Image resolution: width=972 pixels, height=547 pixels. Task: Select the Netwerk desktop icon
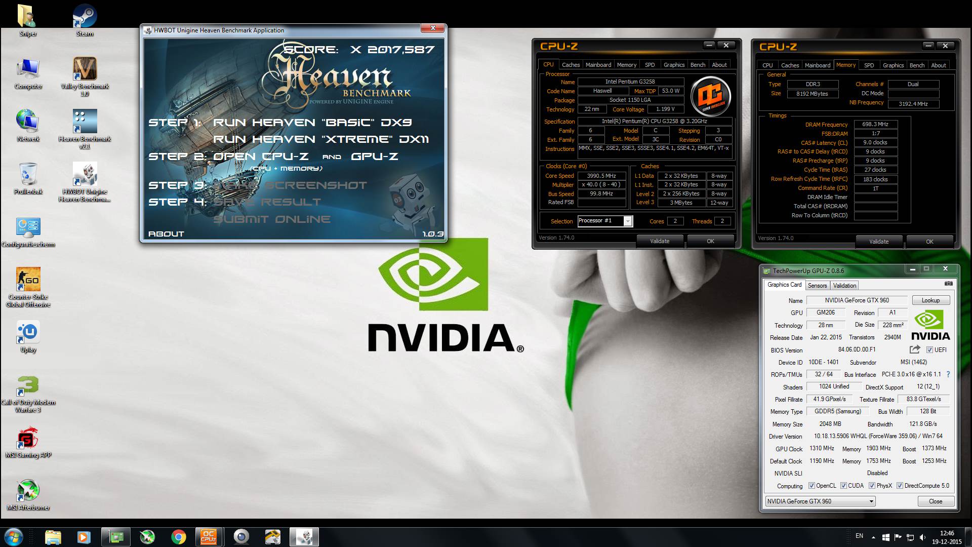pyautogui.click(x=28, y=126)
